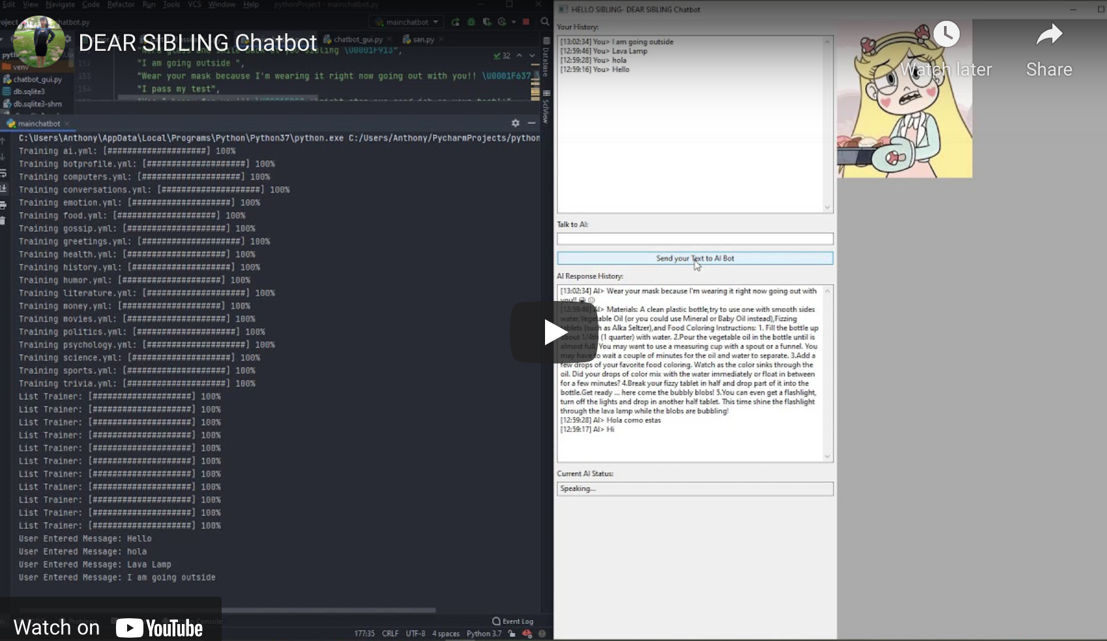
Task: Toggle the read-only lock icon in status bar
Action: [512, 634]
